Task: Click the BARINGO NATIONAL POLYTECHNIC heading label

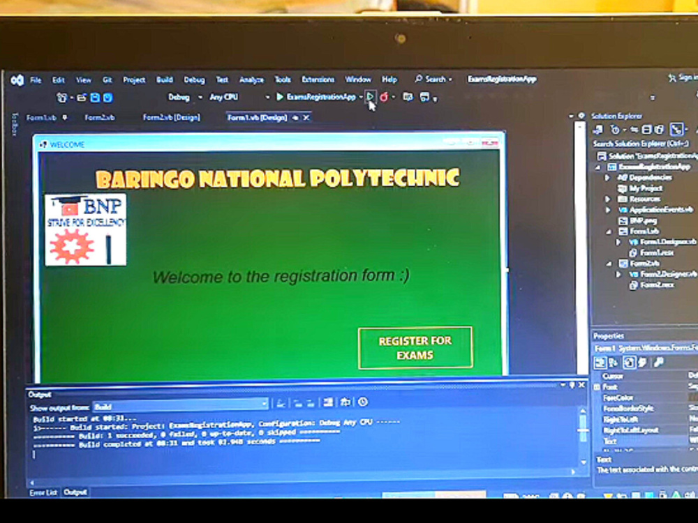Action: pos(277,179)
